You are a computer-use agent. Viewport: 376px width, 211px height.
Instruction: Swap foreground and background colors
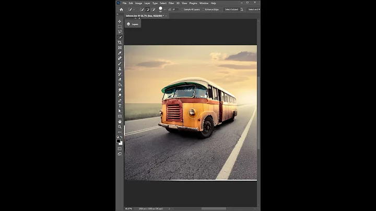(x=121, y=137)
